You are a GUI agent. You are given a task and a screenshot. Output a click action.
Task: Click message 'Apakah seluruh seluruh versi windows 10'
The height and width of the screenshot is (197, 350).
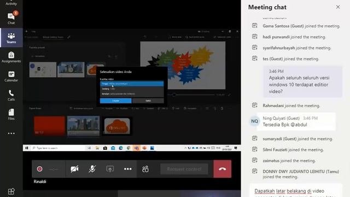click(x=302, y=82)
